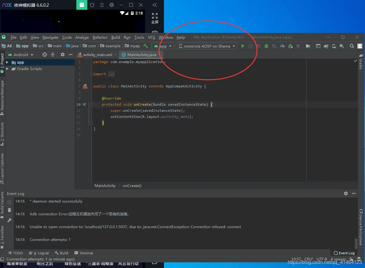Clear the Event Log with trash icon
Screen dimensions: 365x268
pos(9,210)
